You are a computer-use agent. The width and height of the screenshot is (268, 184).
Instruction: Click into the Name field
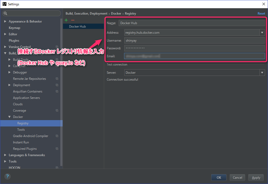(x=192, y=23)
